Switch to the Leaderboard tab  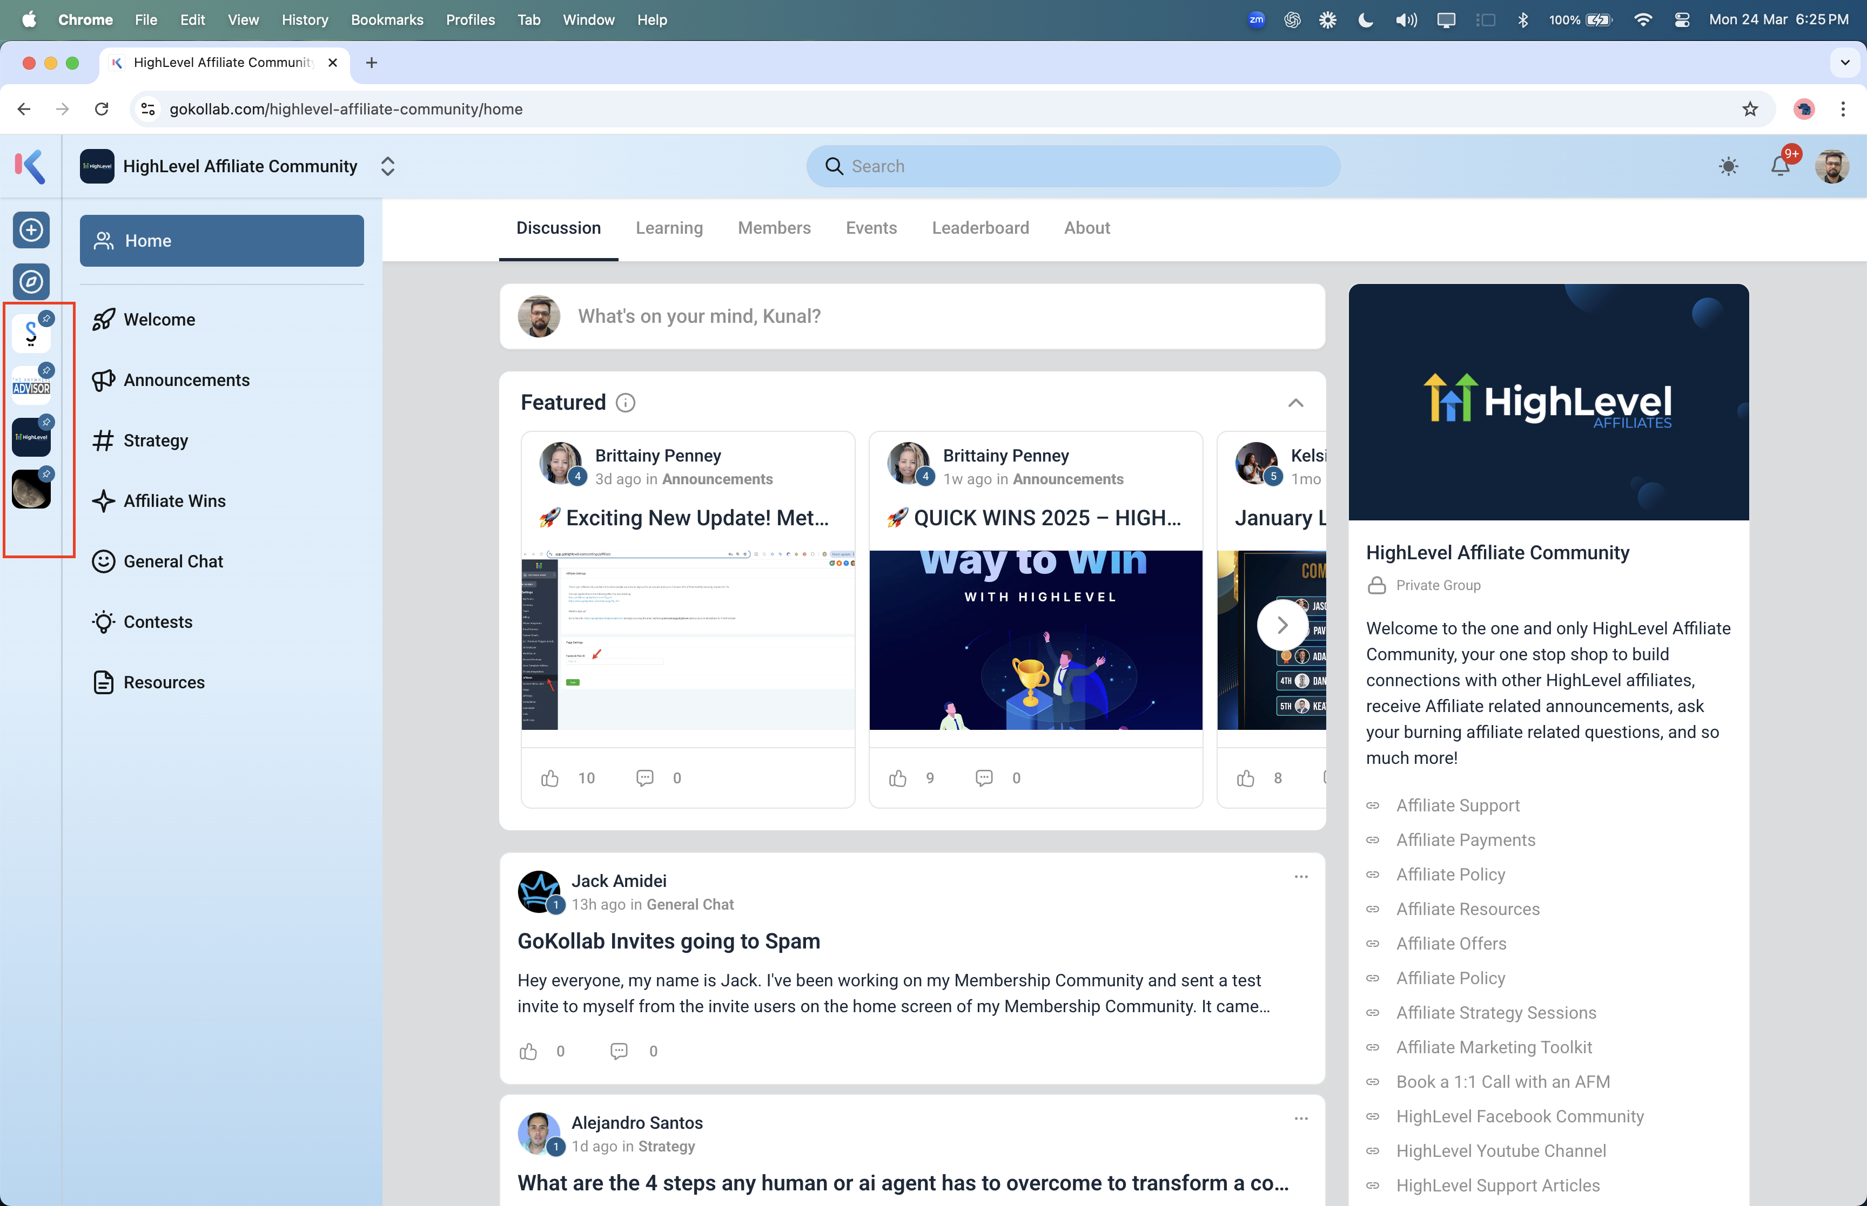980,228
